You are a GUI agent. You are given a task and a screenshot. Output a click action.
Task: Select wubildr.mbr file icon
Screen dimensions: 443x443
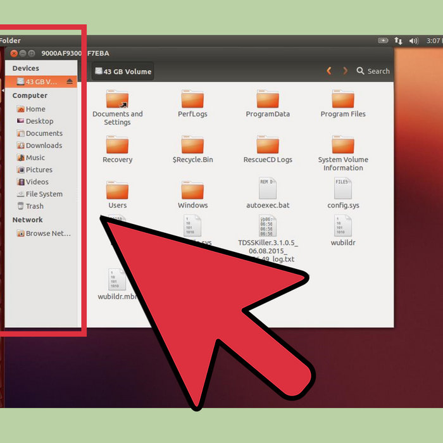[x=117, y=280]
